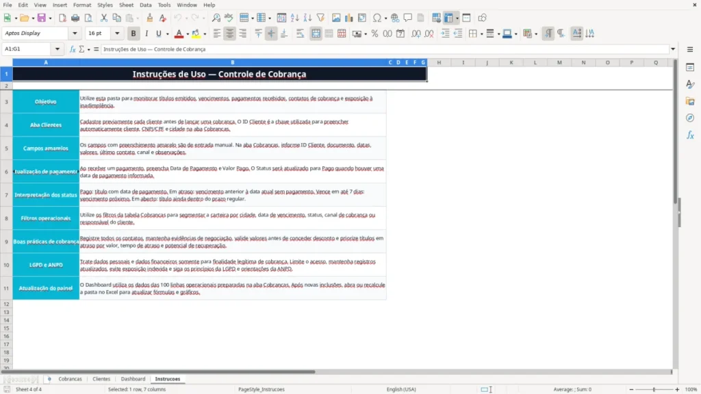Viewport: 701px width, 394px height.
Task: Click Align Top icon
Action: (258, 34)
